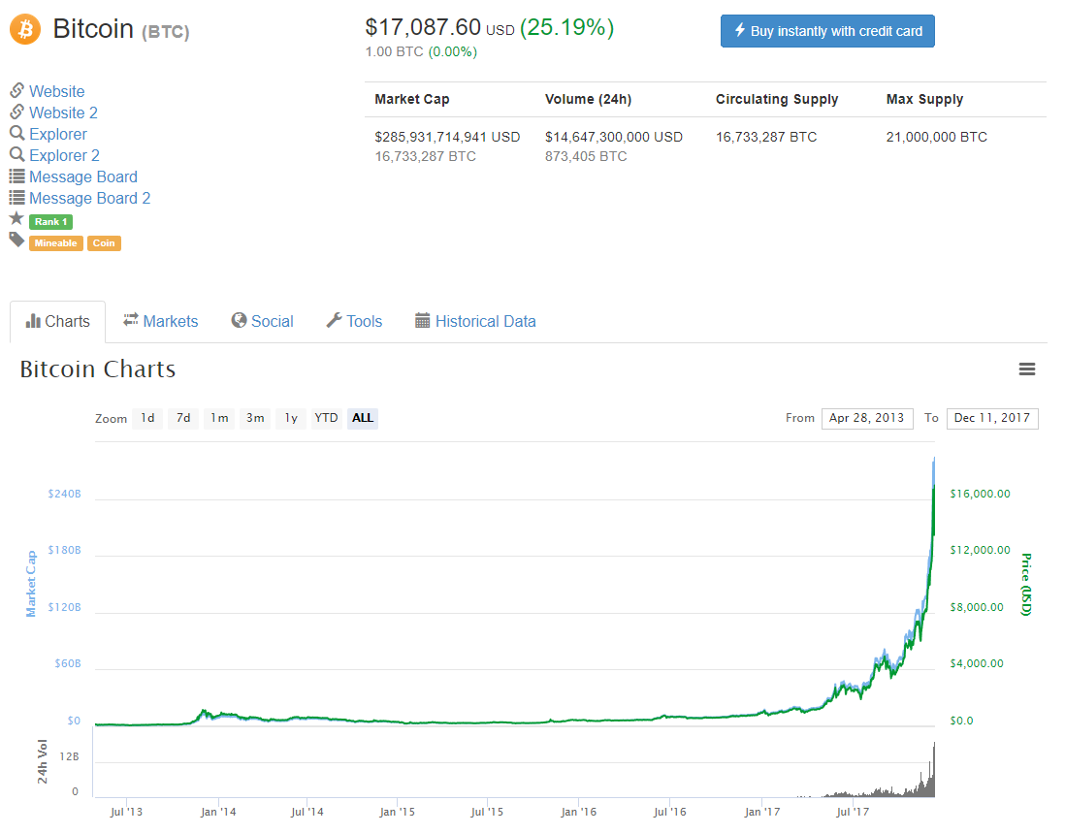
Task: Open the Historical Data tab
Action: pos(475,321)
